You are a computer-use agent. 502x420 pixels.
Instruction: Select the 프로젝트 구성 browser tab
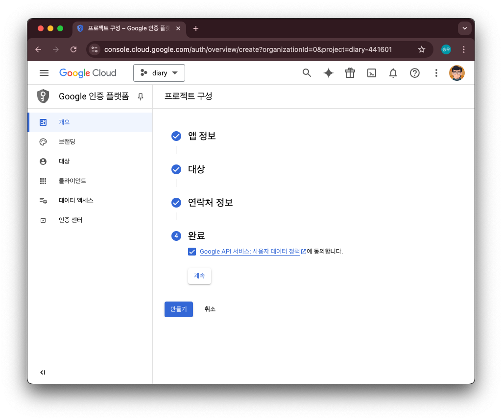point(129,28)
